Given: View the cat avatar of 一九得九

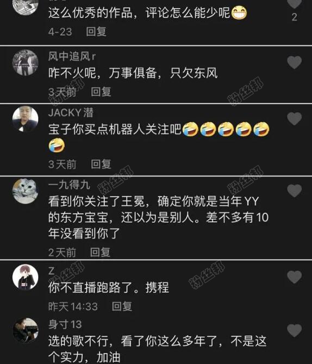Looking at the screenshot, I should click(25, 191).
